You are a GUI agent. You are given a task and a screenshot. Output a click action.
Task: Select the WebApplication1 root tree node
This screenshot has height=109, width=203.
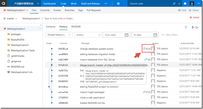pos(16,29)
